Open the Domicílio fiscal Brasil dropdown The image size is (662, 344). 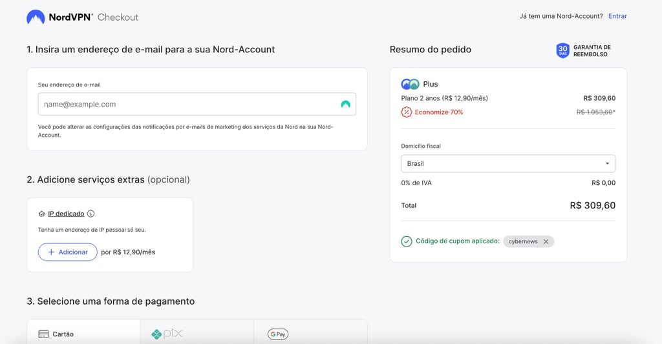pyautogui.click(x=508, y=163)
